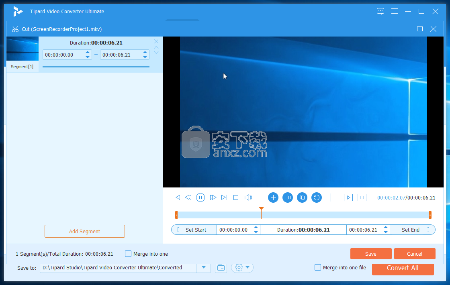Screen dimensions: 450x285
Task: Move Segment[1] up in the list
Action: tap(156, 47)
